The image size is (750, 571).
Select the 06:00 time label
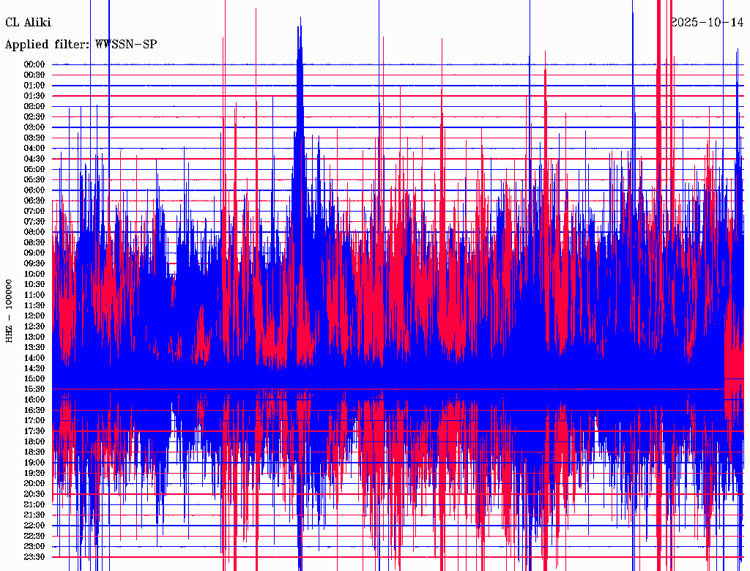pos(34,190)
